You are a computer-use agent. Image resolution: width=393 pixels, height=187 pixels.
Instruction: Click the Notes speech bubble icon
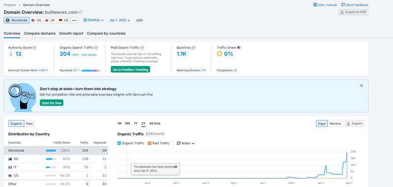179,143
